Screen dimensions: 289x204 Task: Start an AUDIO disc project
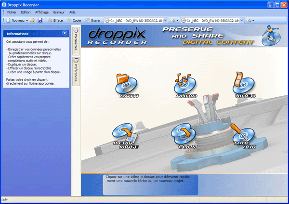186,86
